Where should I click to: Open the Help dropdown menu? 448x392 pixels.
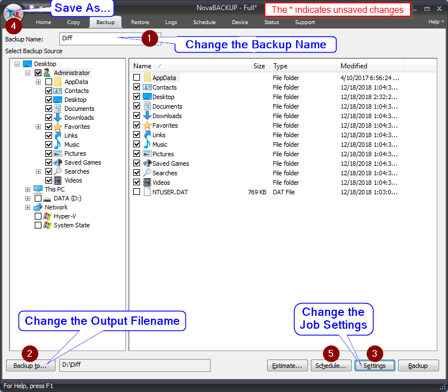pyautogui.click(x=436, y=22)
